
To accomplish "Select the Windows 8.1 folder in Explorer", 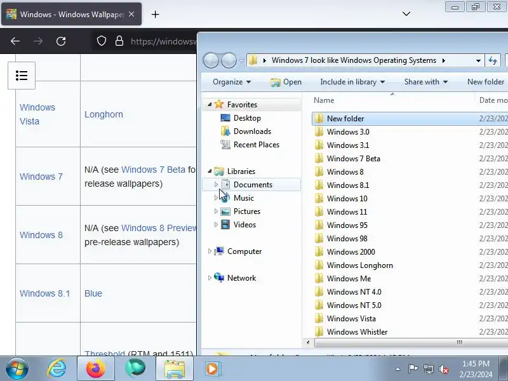I will pos(348,185).
